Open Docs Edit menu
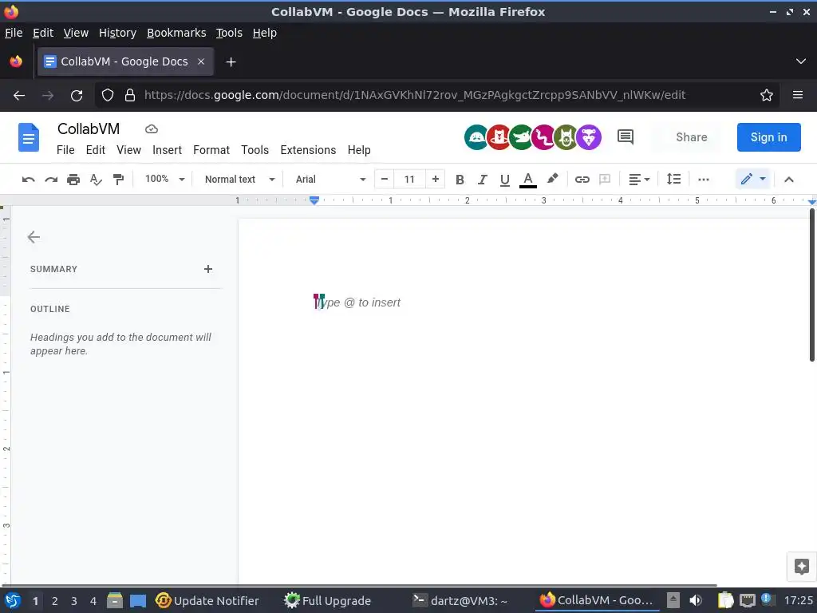 coord(96,150)
